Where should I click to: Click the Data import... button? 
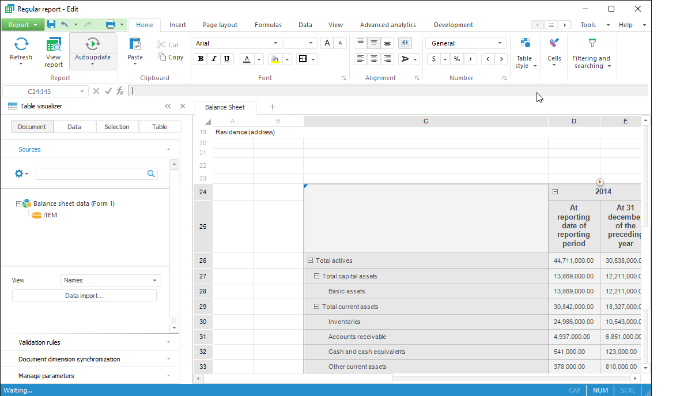pyautogui.click(x=84, y=296)
